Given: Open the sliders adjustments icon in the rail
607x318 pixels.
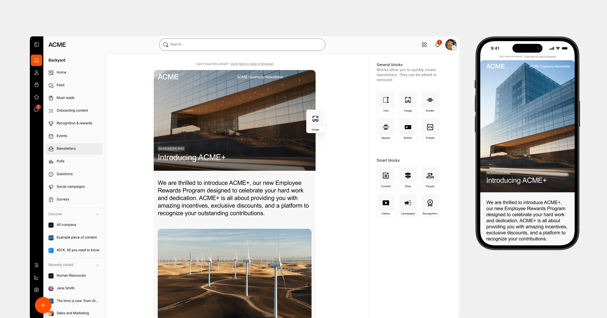Looking at the screenshot, I should [x=36, y=265].
